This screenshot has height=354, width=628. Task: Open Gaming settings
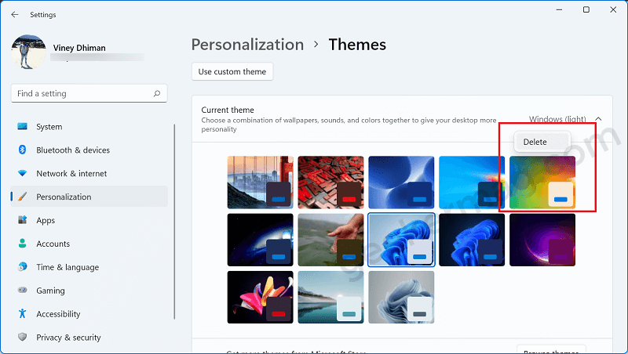coord(89,290)
